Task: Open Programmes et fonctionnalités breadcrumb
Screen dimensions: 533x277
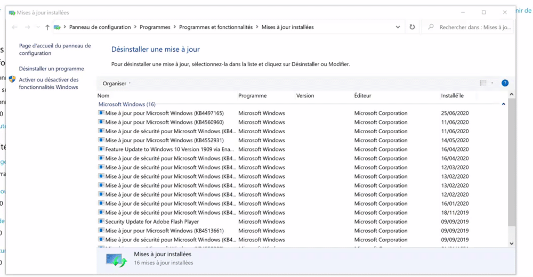Action: pyautogui.click(x=216, y=27)
